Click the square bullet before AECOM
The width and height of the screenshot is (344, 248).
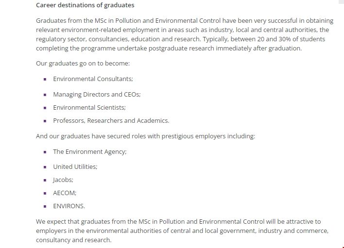pyautogui.click(x=45, y=193)
